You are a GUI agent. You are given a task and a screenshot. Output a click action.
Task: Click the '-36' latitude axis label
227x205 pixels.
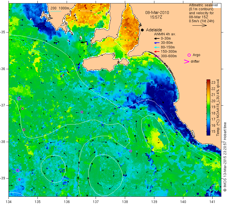click(x=3, y=69)
